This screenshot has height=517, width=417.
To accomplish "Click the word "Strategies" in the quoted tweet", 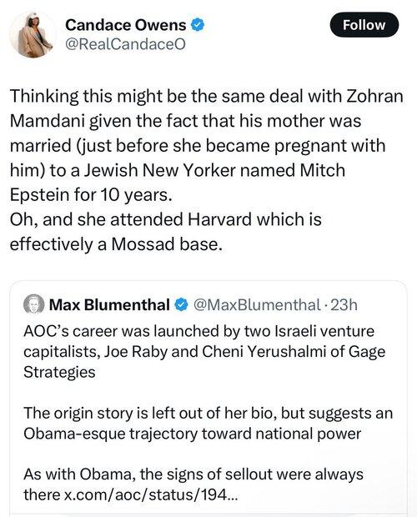I will click(x=59, y=372).
